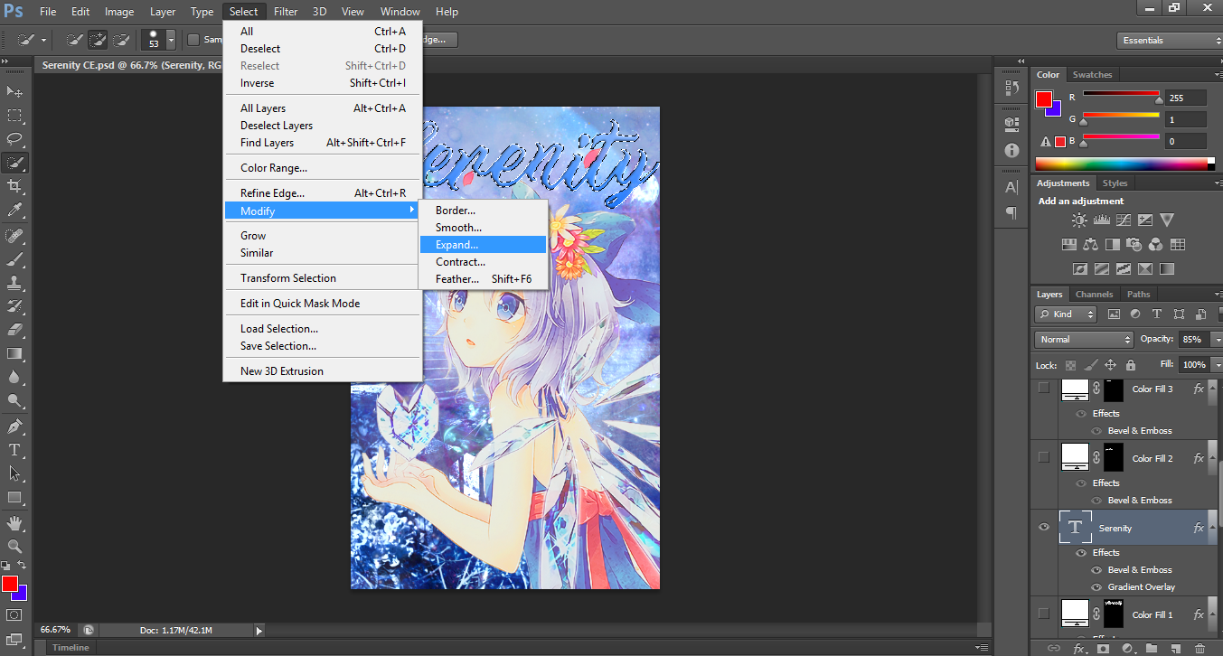Select the Hand tool
Viewport: 1223px width, 656px height.
tap(15, 523)
